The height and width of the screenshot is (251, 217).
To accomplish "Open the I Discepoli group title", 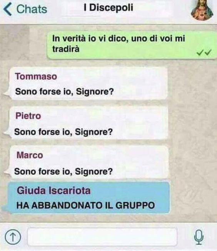I will [x=108, y=8].
